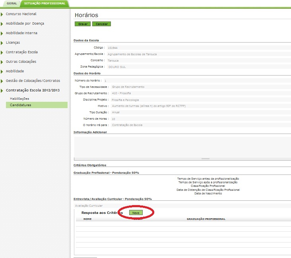
Task: Open the Habilitações submenu link
Action: 19,99
